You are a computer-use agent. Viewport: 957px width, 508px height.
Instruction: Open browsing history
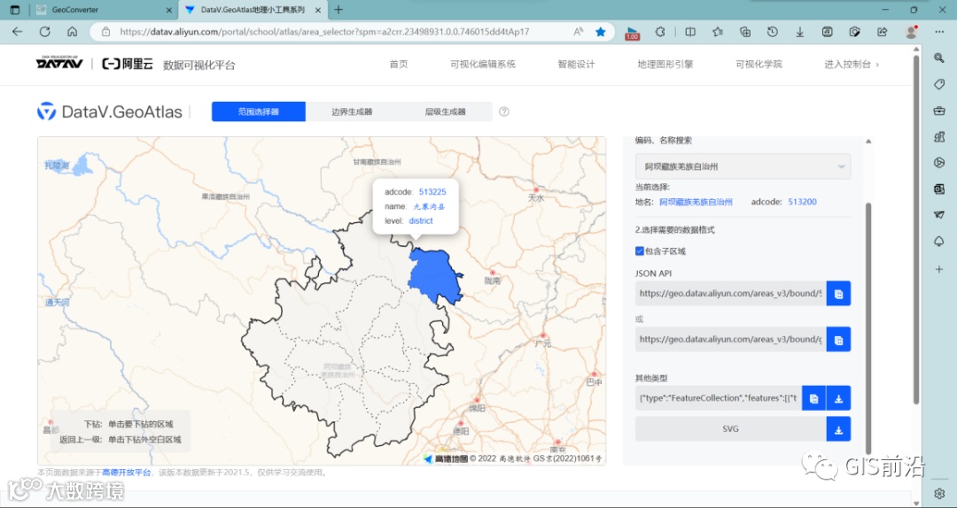point(772,32)
